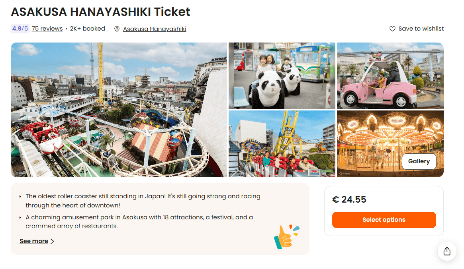
Task: Open the 75 reviews link
Action: [x=47, y=29]
